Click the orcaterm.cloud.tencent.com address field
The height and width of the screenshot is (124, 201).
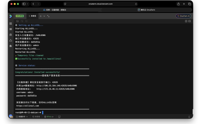(x=100, y=4)
